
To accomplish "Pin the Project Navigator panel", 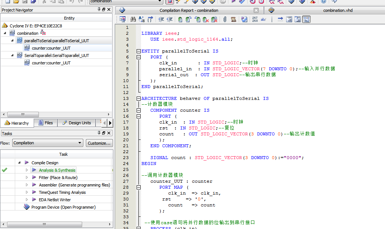I will click(x=99, y=9).
